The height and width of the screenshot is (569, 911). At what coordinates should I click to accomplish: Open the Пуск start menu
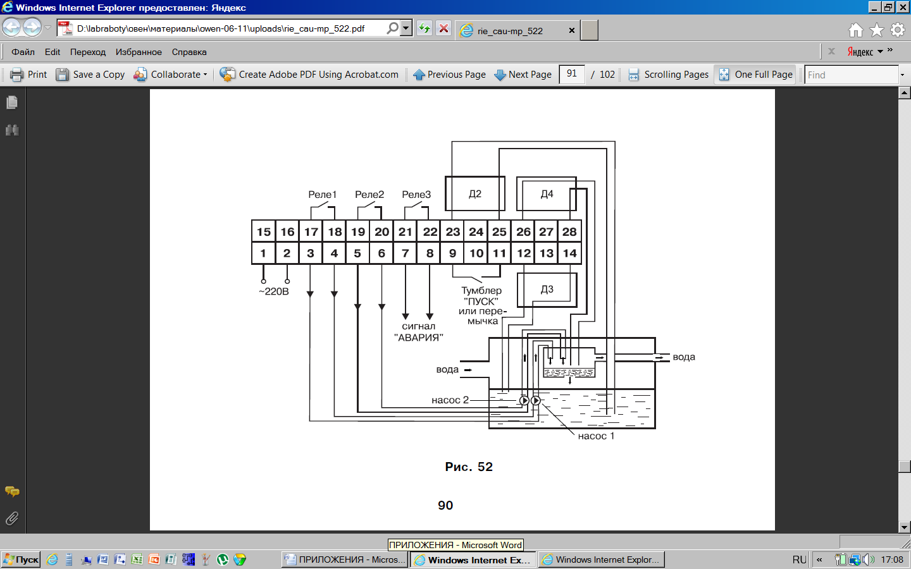[x=21, y=560]
